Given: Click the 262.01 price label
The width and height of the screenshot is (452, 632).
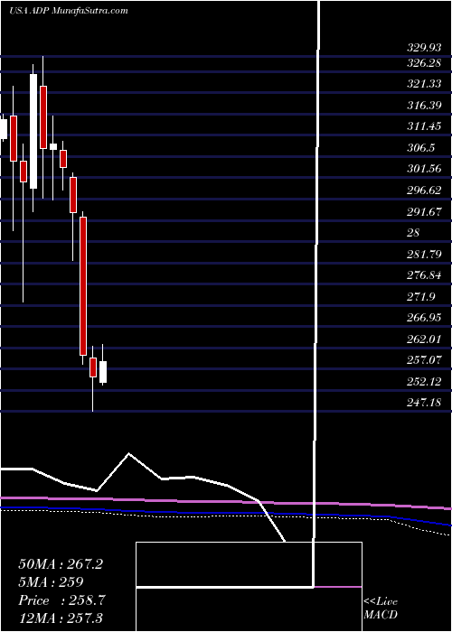Looking at the screenshot, I should pyautogui.click(x=424, y=339).
